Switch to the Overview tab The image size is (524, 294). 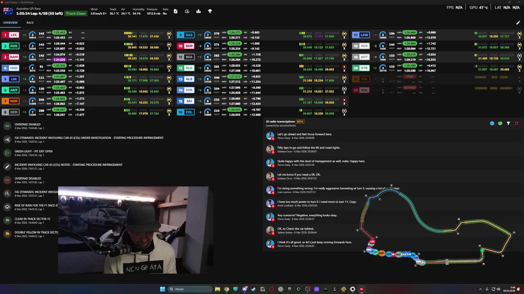[x=10, y=23]
